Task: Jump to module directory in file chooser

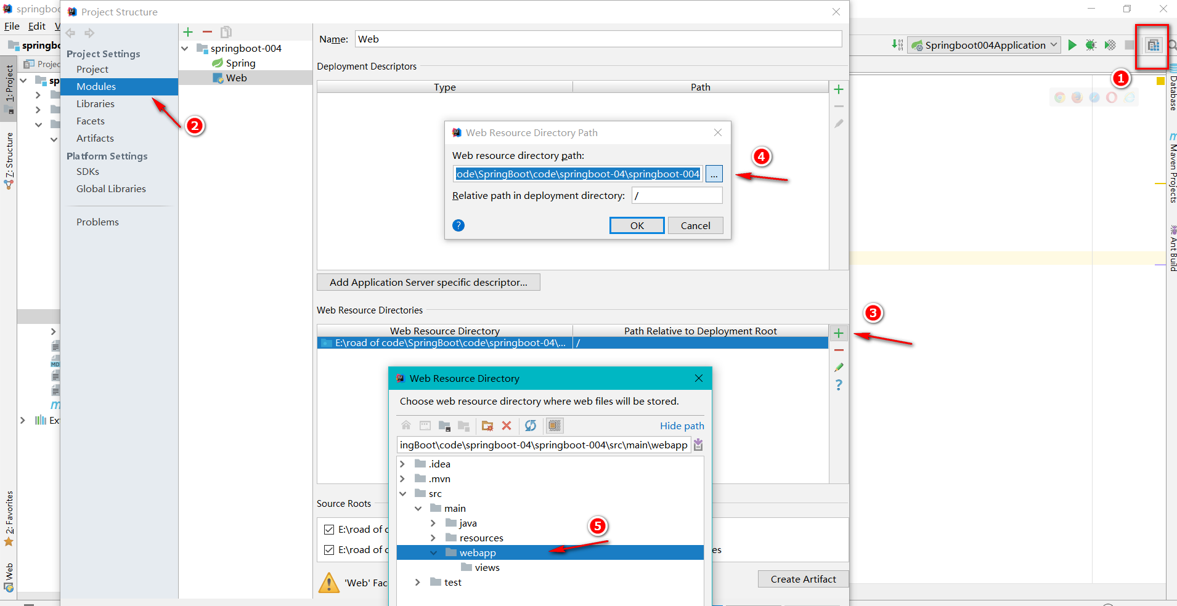Action: pos(464,426)
